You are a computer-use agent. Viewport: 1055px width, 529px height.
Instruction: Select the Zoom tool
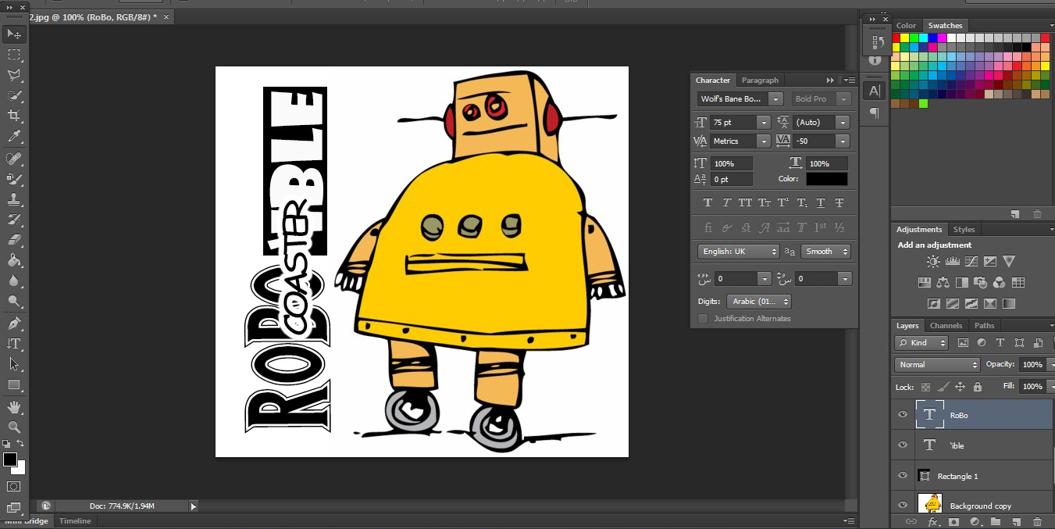(x=14, y=427)
